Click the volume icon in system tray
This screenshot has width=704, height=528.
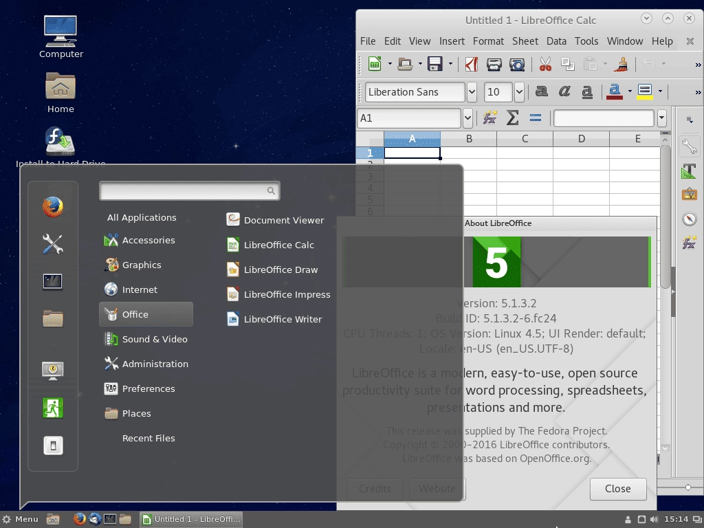coord(654,520)
